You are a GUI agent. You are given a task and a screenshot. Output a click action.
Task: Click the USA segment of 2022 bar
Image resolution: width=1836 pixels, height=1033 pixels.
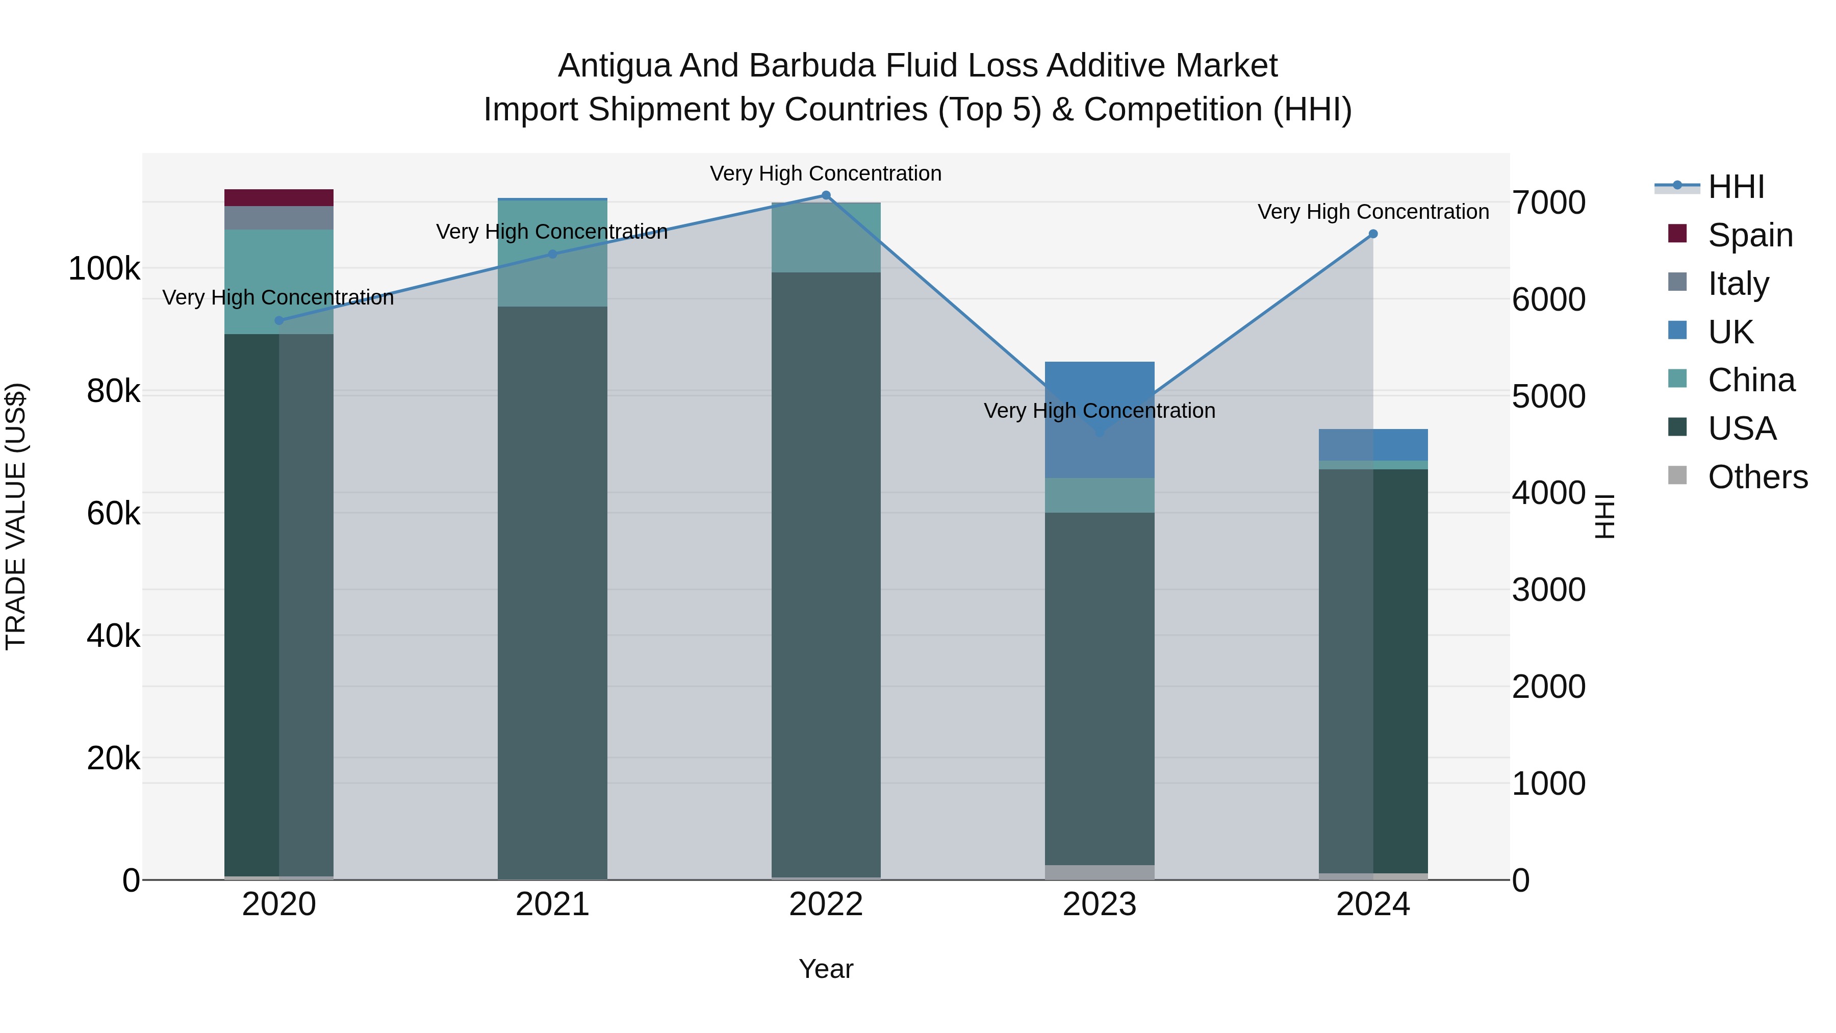(x=826, y=574)
